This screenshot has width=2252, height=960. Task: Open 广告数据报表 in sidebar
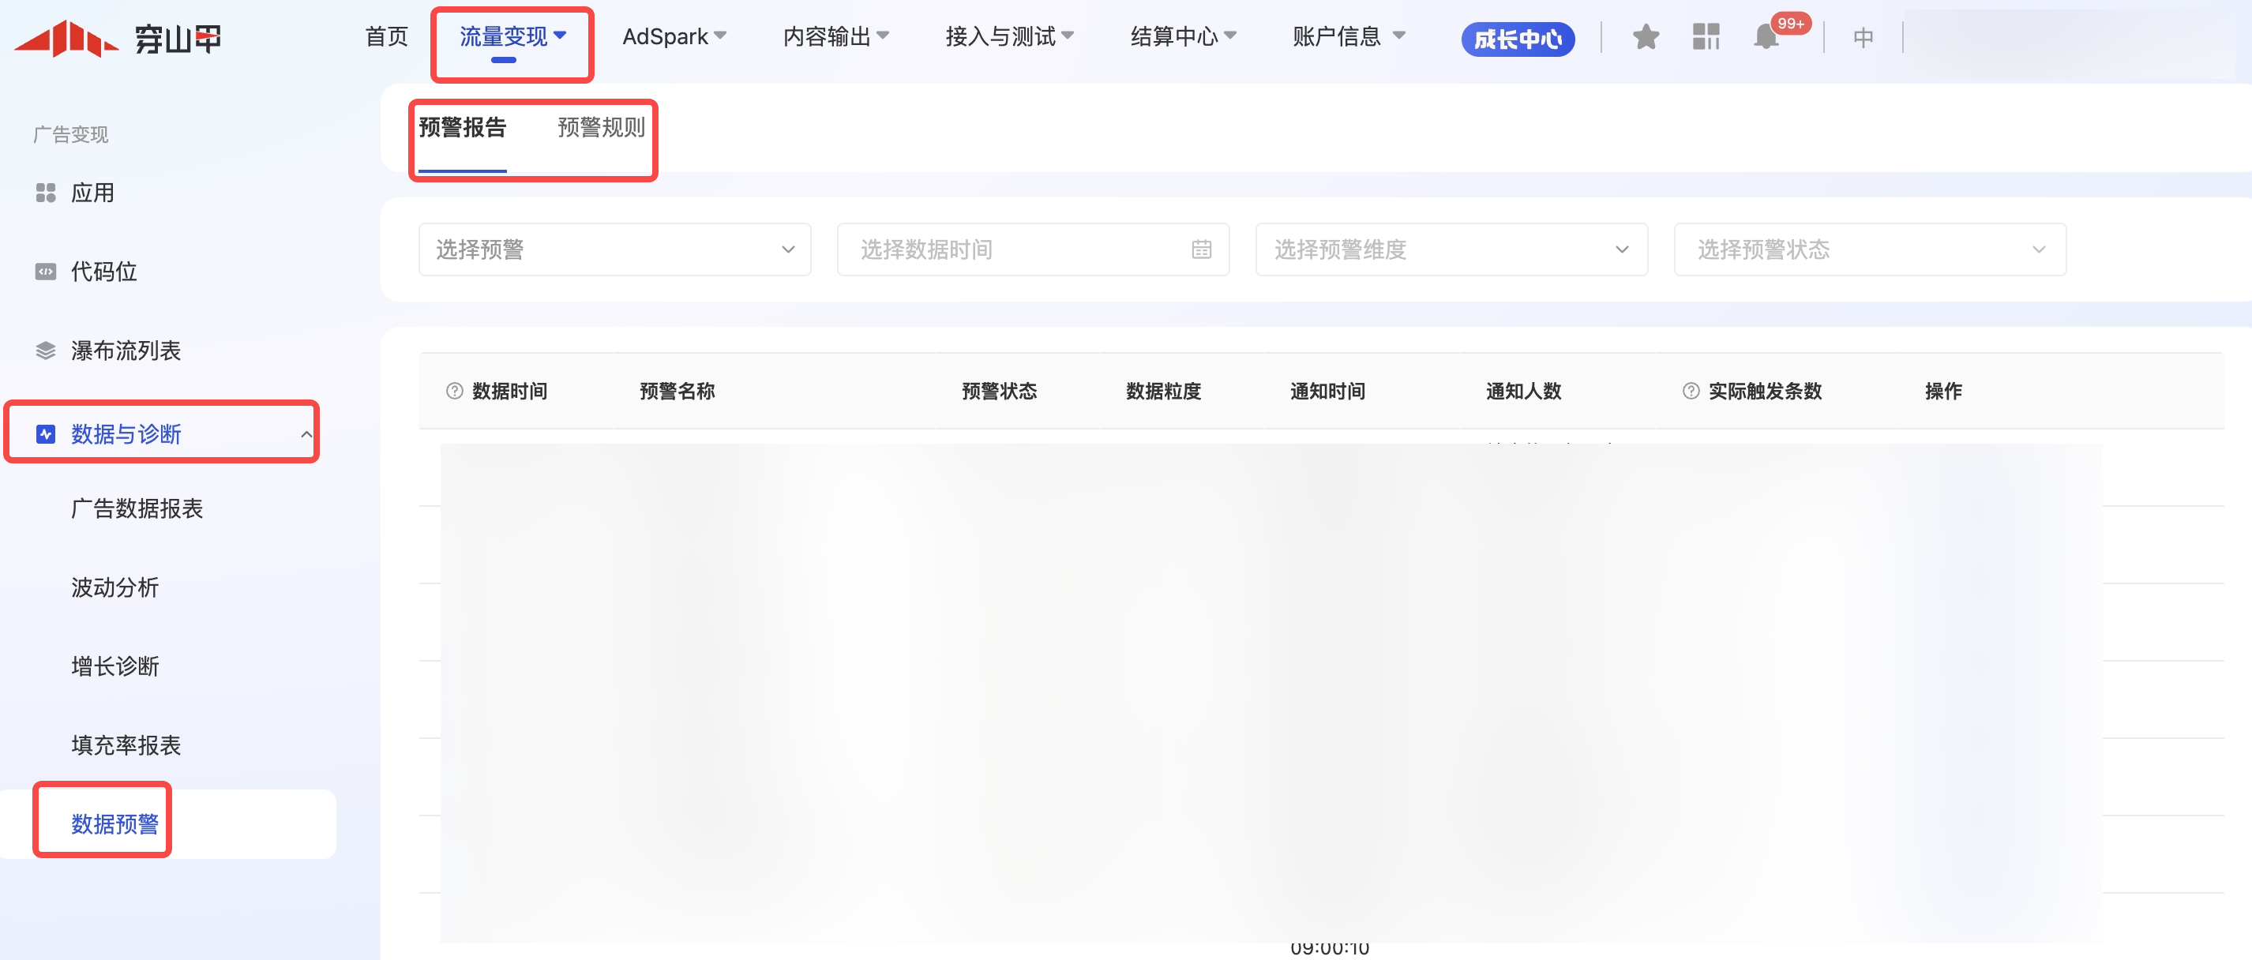point(137,508)
